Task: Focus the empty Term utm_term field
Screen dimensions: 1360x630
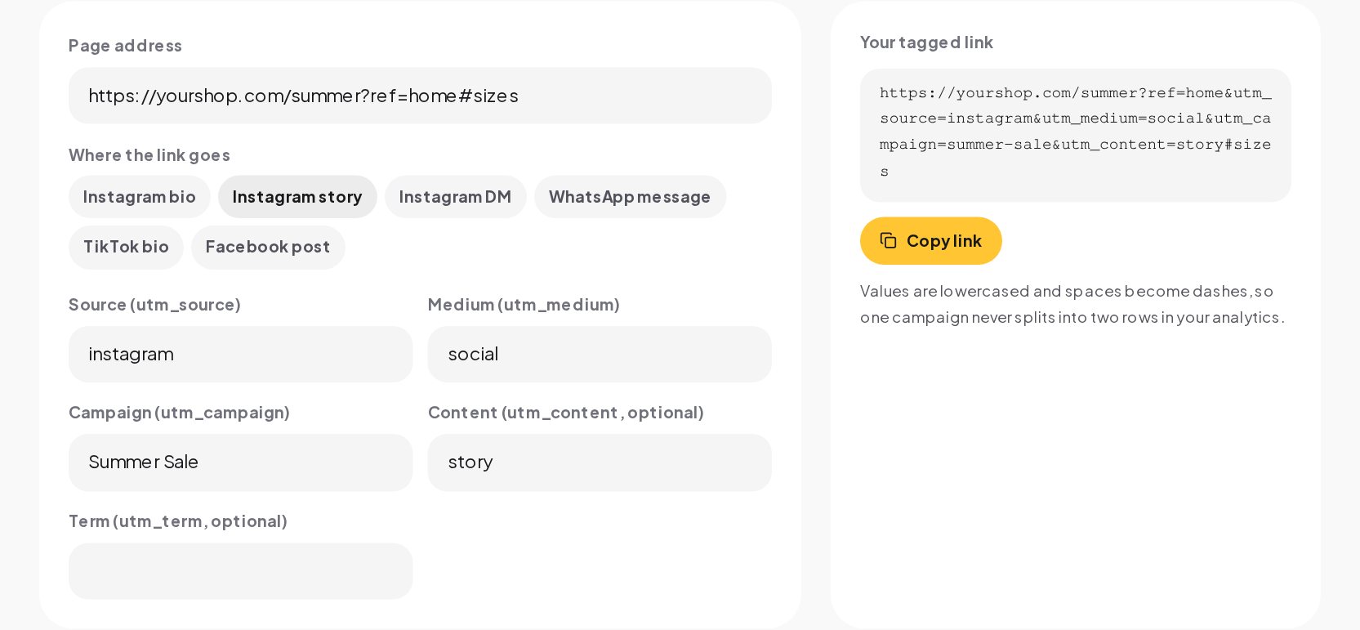Action: coord(240,571)
